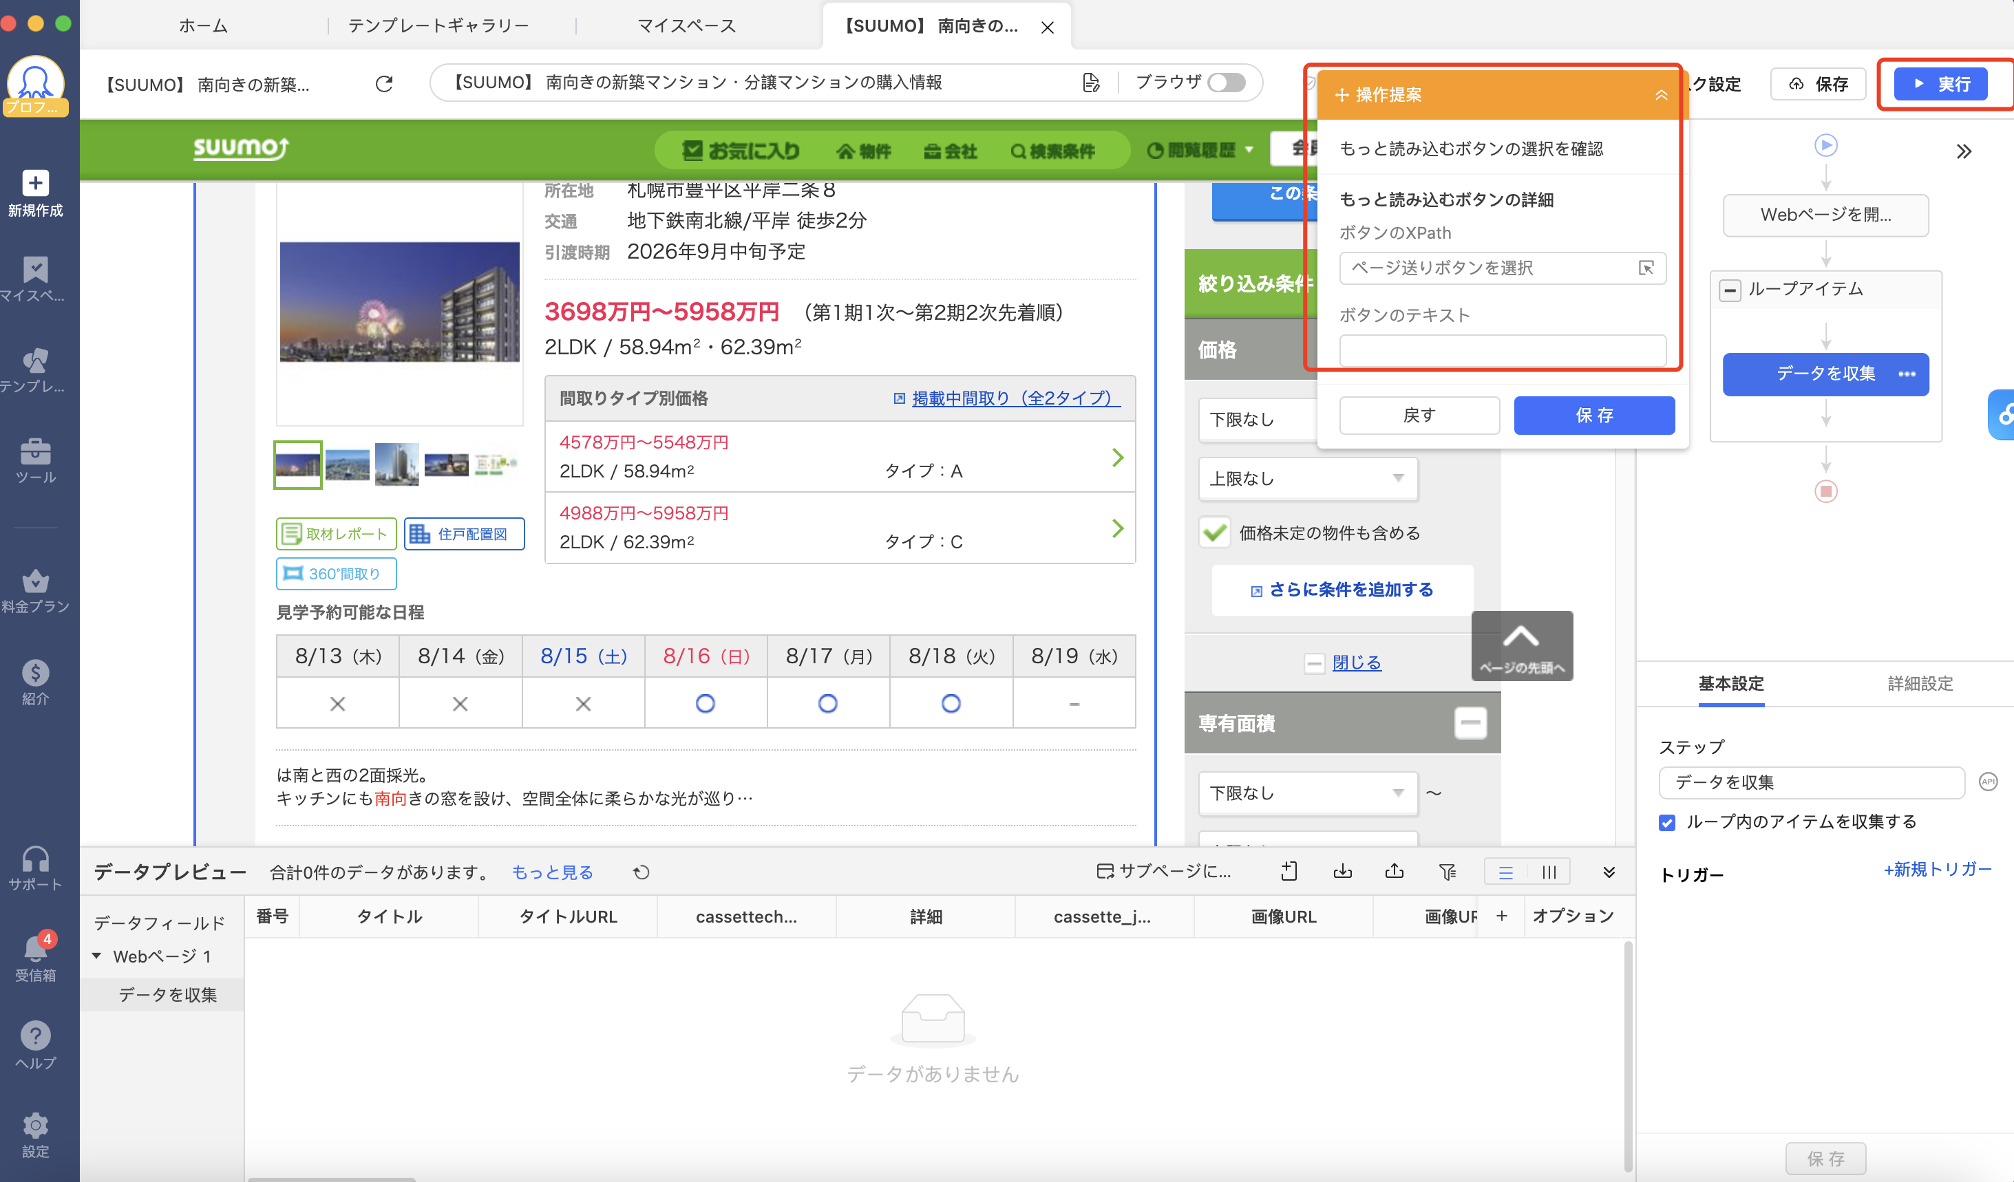This screenshot has height=1182, width=2014.
Task: Click +新規トリガー link
Action: coord(1938,869)
